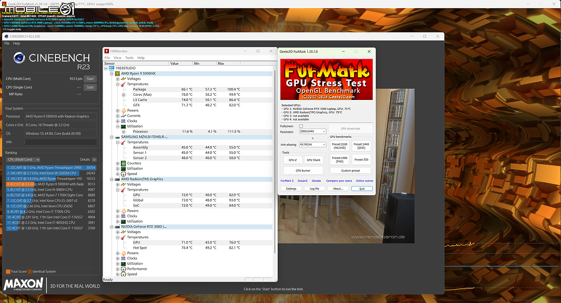Click the Info input field in Cinebench
561x303 pixels.
[61, 142]
